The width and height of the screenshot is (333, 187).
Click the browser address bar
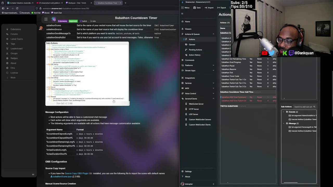click(104, 8)
